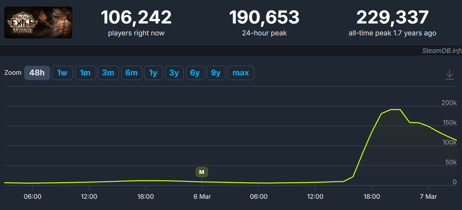462x210 pixels.
Task: Switch zoom range to 1m
Action: [x=86, y=73]
